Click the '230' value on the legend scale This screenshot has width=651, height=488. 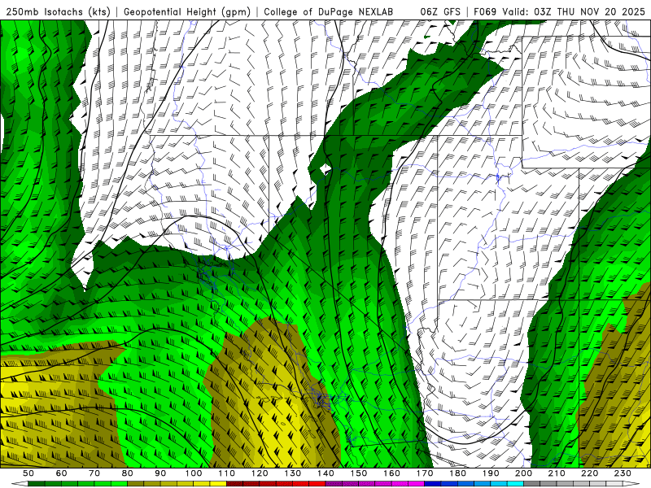[623, 473]
